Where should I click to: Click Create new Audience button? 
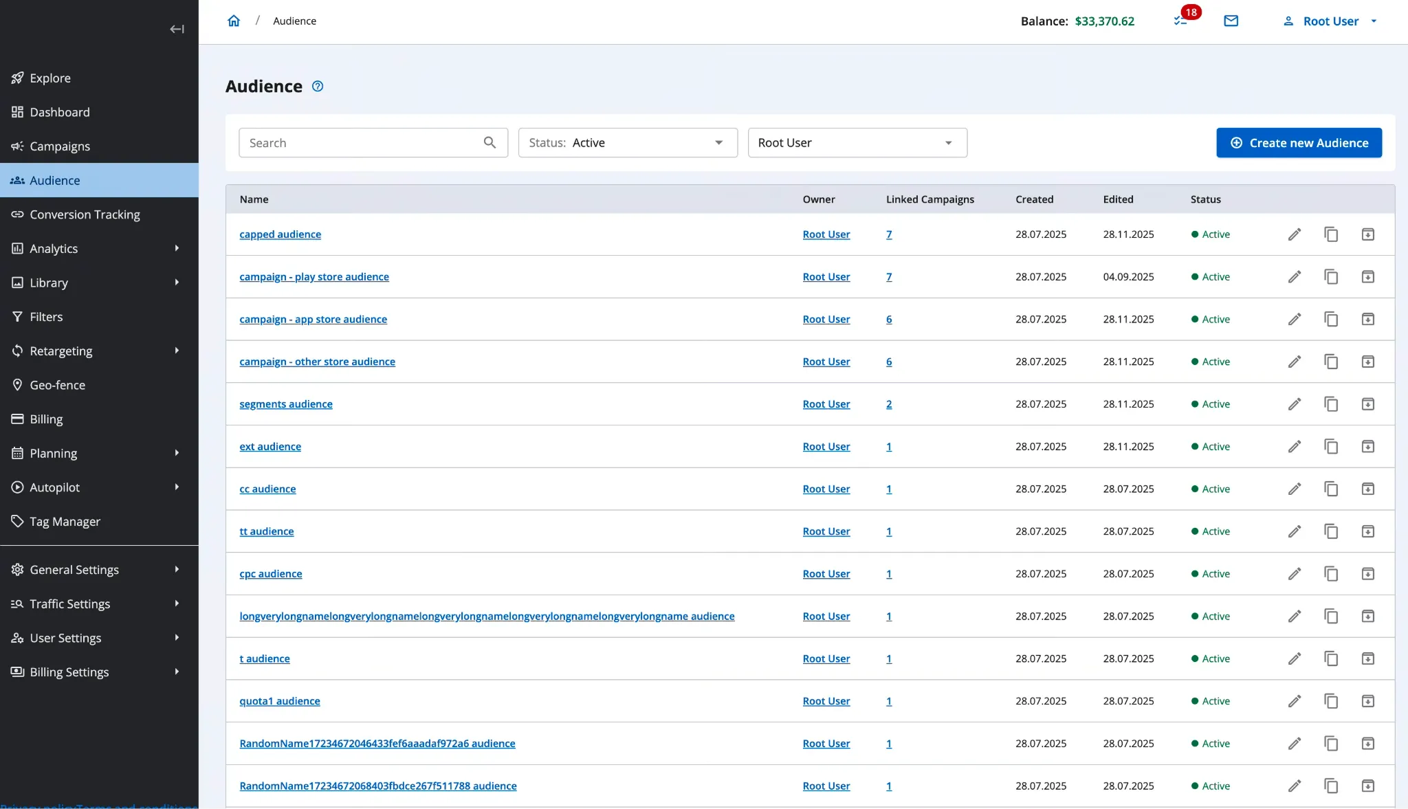coord(1299,142)
